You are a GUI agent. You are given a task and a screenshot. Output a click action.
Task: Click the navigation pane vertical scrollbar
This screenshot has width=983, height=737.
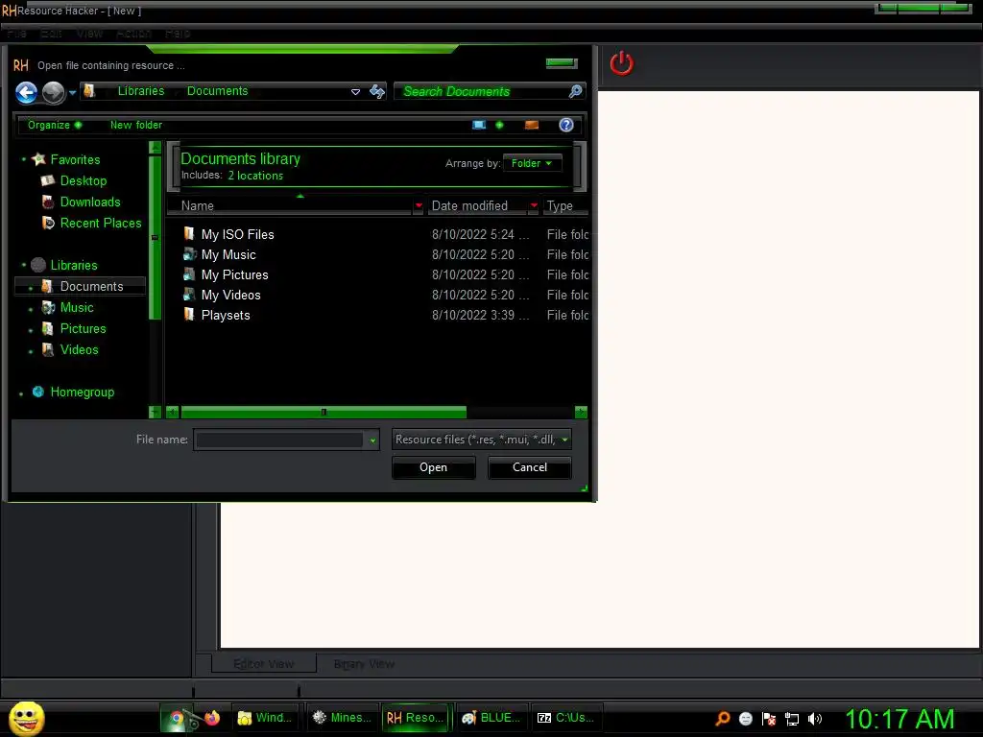tap(155, 237)
